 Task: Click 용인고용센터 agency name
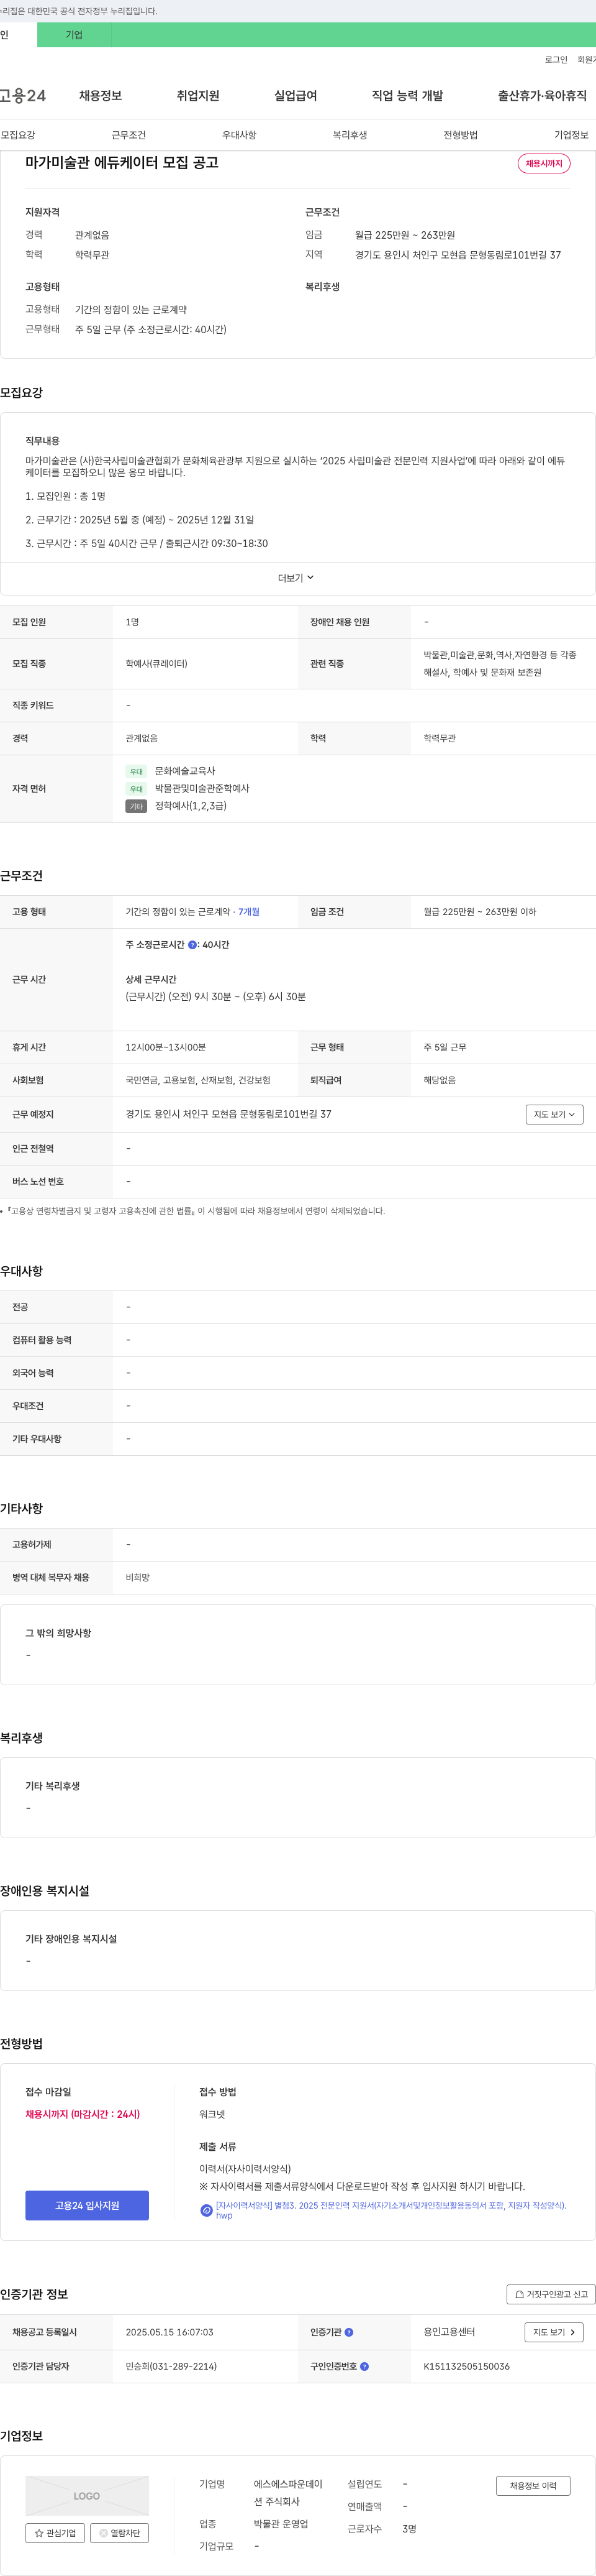pyautogui.click(x=449, y=2332)
